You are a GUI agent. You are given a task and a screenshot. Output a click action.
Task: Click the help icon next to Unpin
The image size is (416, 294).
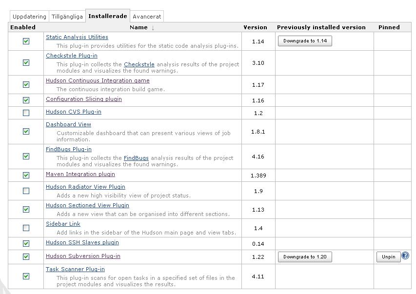coord(405,256)
